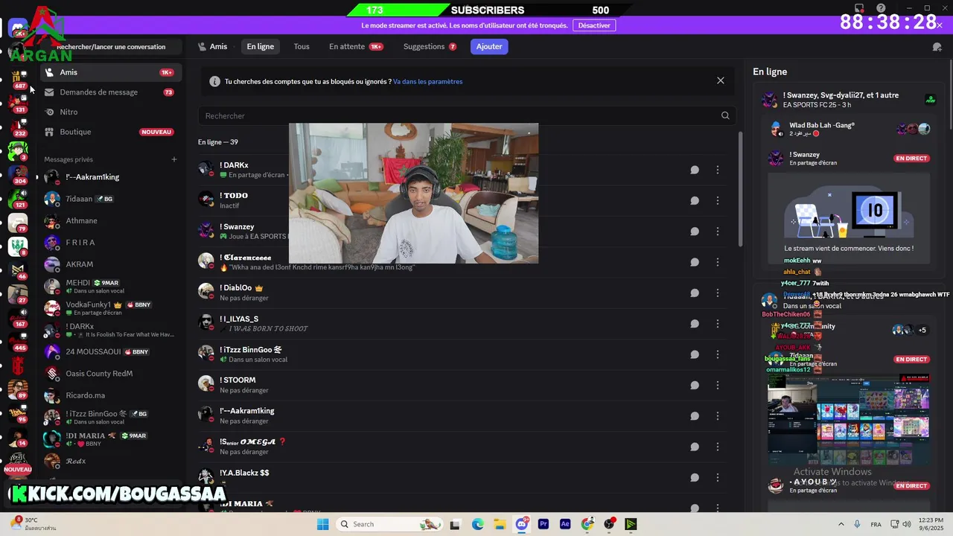Click the friends list scrollbar
Image resolution: width=953 pixels, height=536 pixels.
point(740,190)
